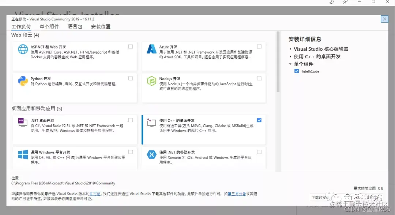Click the 安装详细信息 heading
The height and width of the screenshot is (215, 395).
point(305,39)
